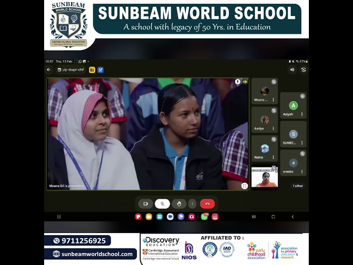Open options for Naina participant tile
Screen dimensions: 353x265
[x=274, y=157]
